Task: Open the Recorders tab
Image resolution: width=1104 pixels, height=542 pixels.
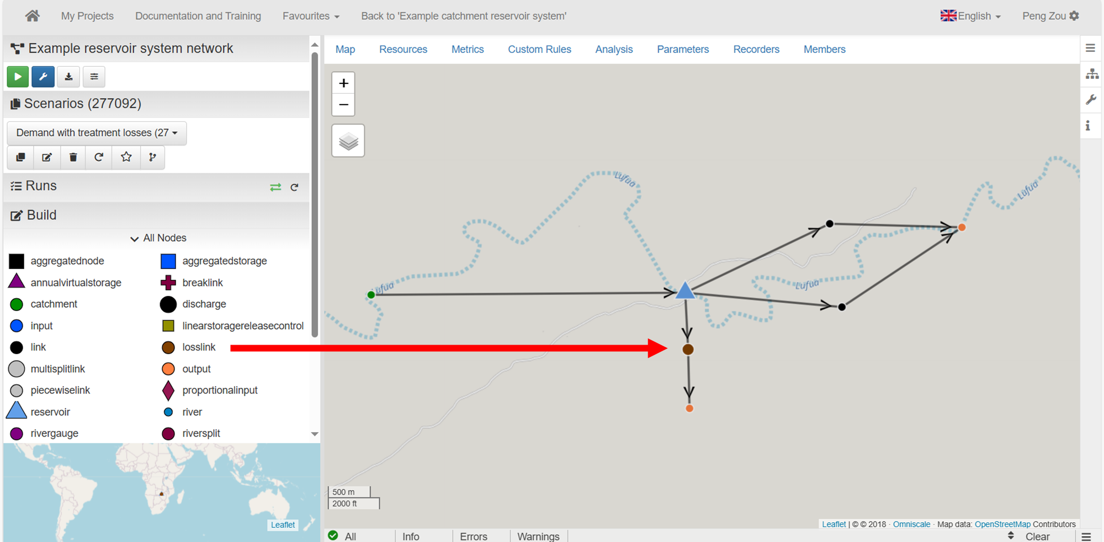Action: (x=756, y=50)
